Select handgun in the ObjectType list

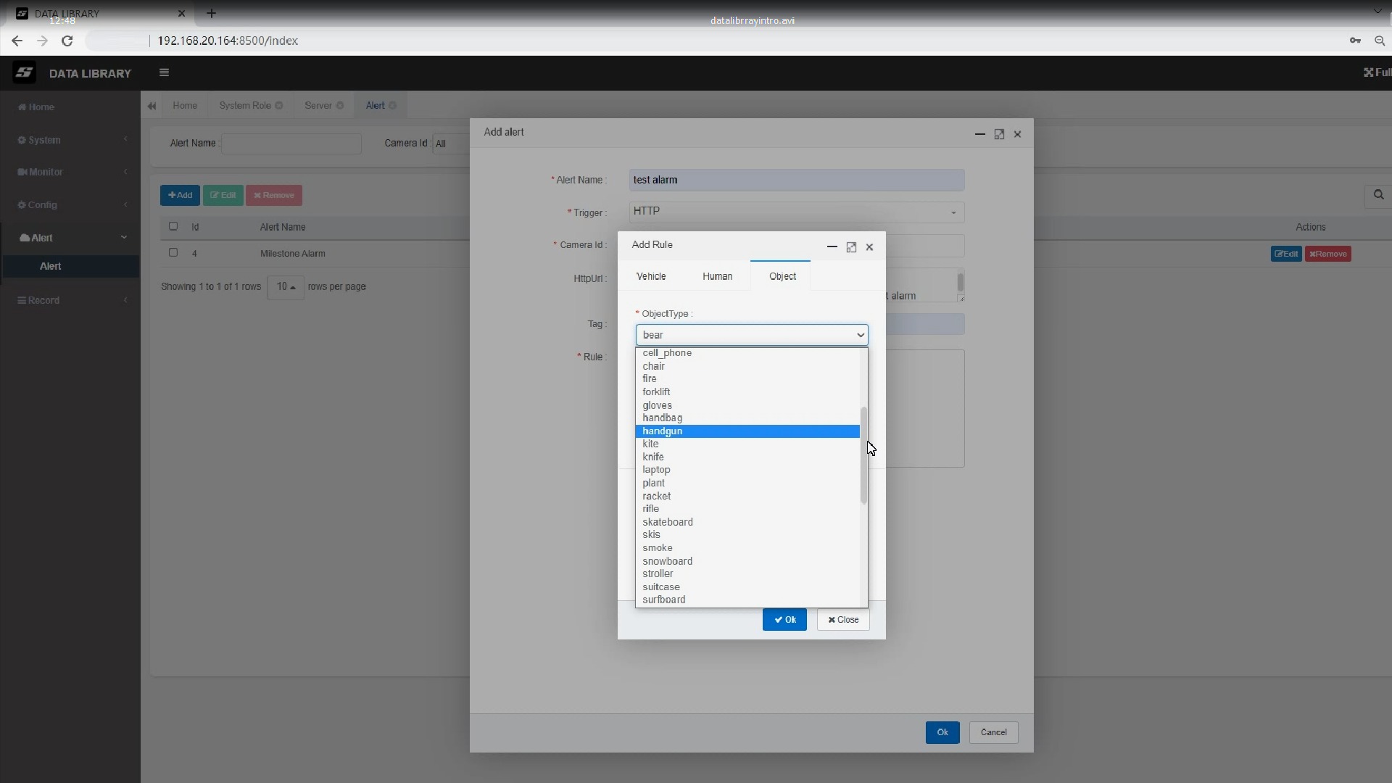[x=747, y=431]
